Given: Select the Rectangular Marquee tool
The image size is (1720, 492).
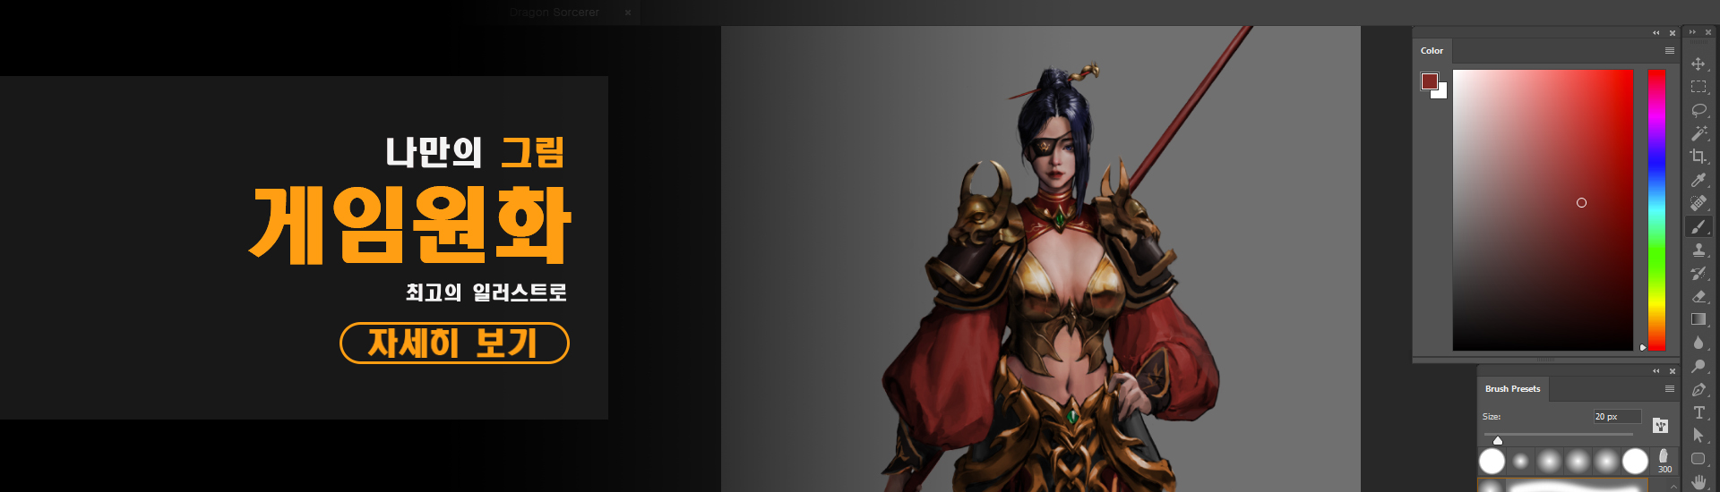Looking at the screenshot, I should coord(1698,87).
